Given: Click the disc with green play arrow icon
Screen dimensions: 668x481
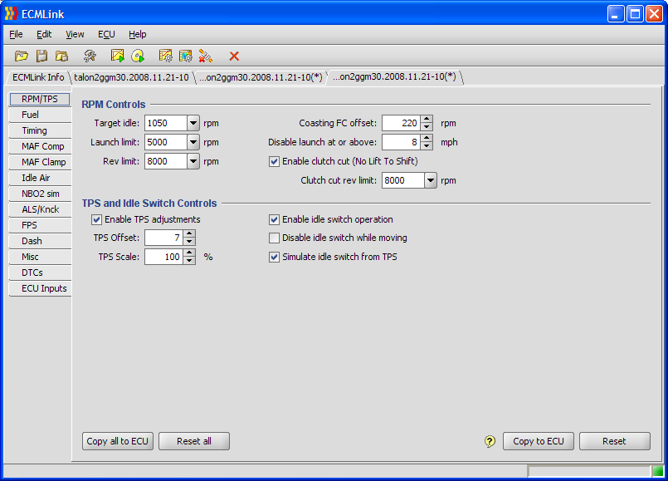Looking at the screenshot, I should (x=138, y=56).
